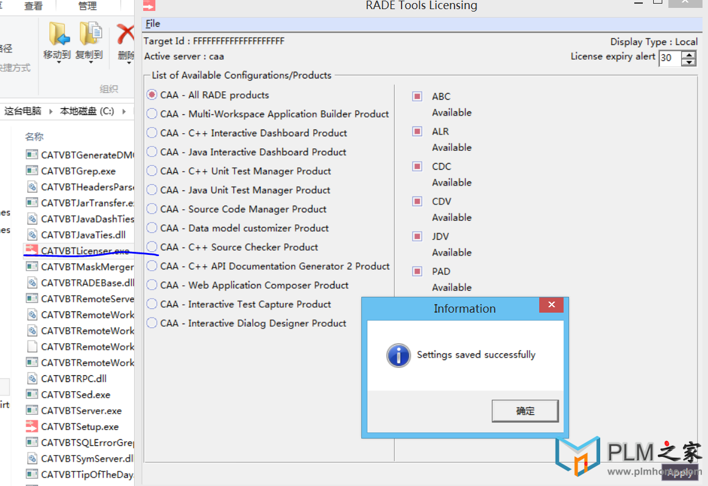Viewport: 708px width, 486px height.
Task: Select the CATVBTSetup.exe file icon
Action: point(32,426)
